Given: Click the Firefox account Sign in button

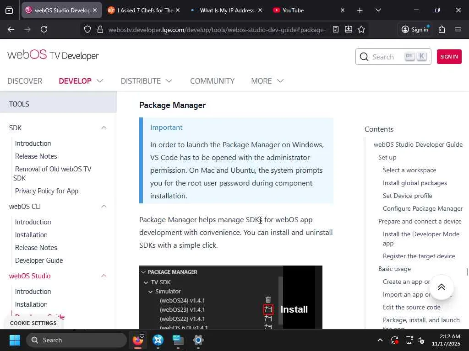Looking at the screenshot, I should [x=415, y=29].
